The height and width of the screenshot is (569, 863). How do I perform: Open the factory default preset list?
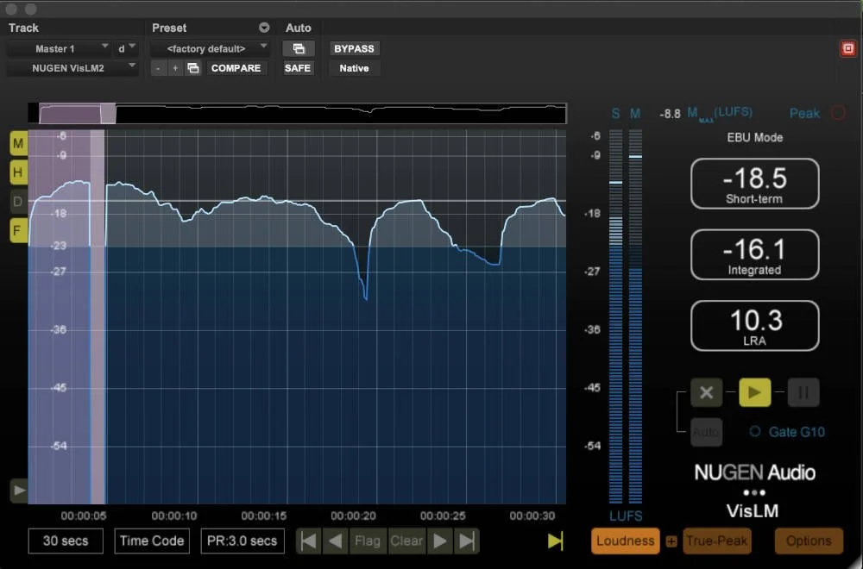pos(209,49)
